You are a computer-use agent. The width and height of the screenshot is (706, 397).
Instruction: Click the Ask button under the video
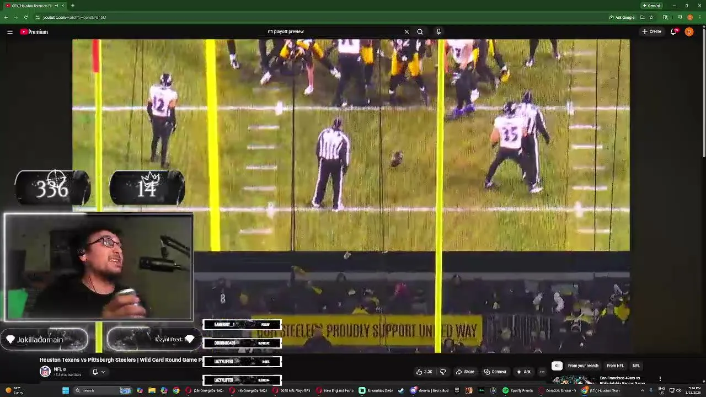pos(523,372)
